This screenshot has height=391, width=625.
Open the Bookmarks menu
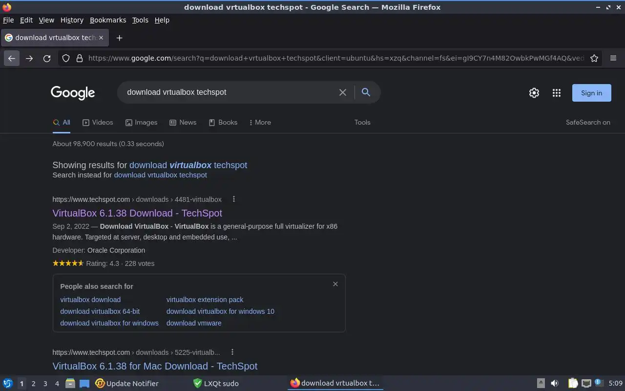108,20
